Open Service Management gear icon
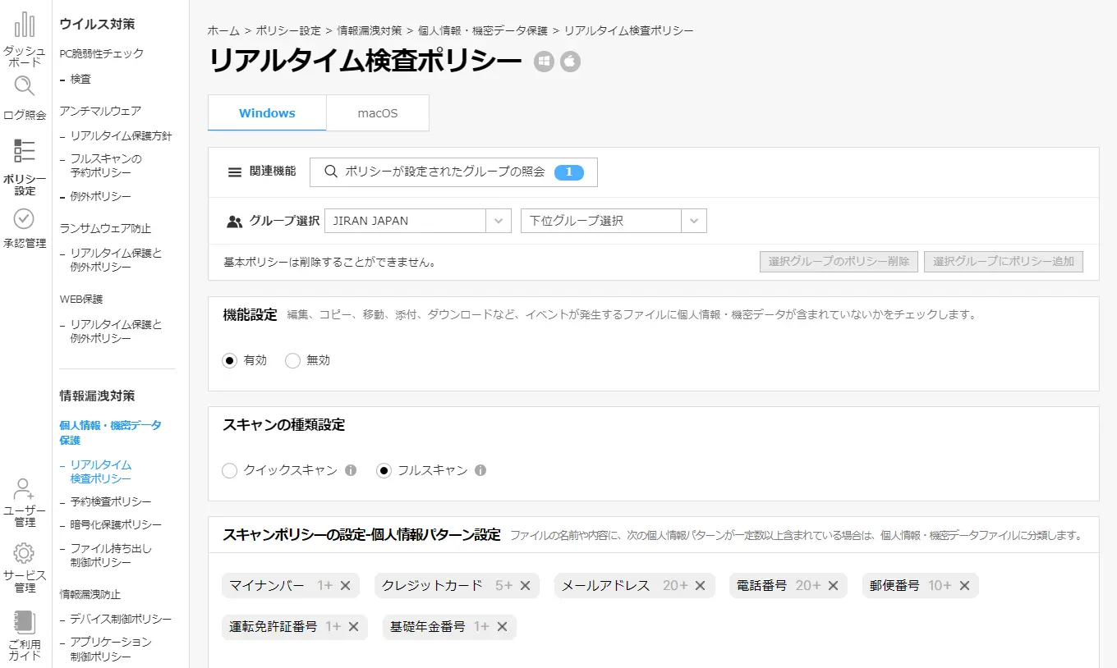The height and width of the screenshot is (668, 1117). 25,552
